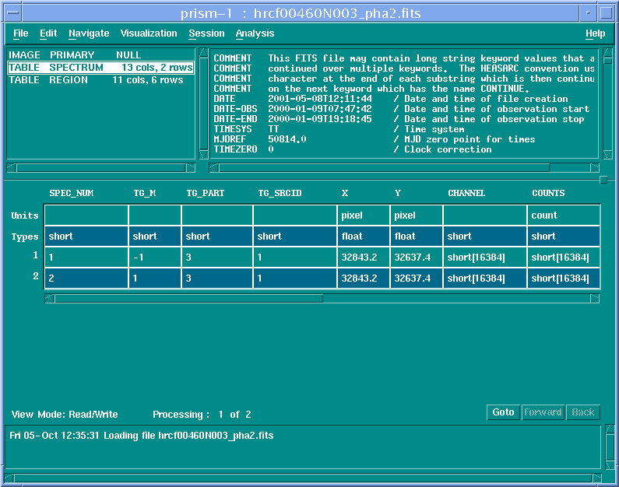Click the TG_M cell '-1' in row 1

tap(155, 258)
